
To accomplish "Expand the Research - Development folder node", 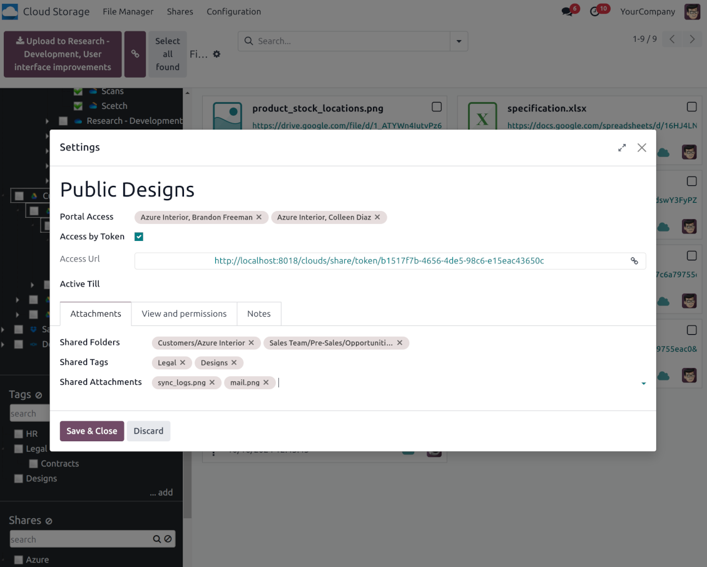I will click(x=48, y=121).
